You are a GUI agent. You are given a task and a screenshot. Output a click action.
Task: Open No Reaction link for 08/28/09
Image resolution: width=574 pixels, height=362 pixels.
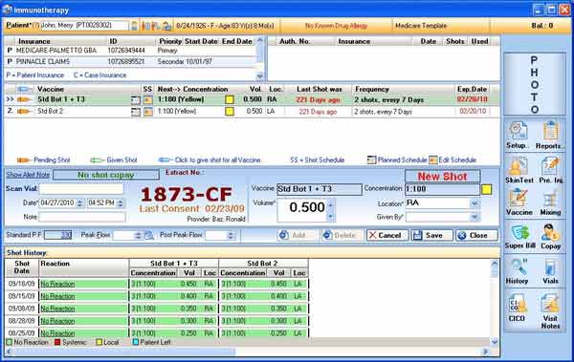point(57,321)
